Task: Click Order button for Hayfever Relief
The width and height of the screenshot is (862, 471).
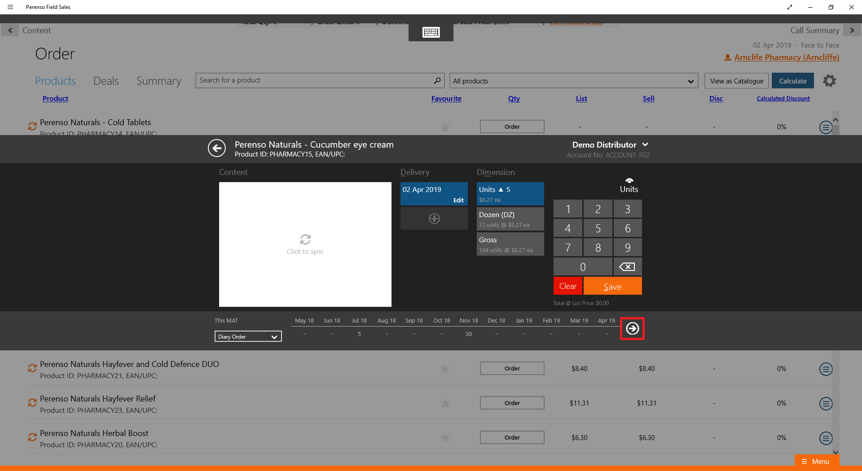Action: 512,403
